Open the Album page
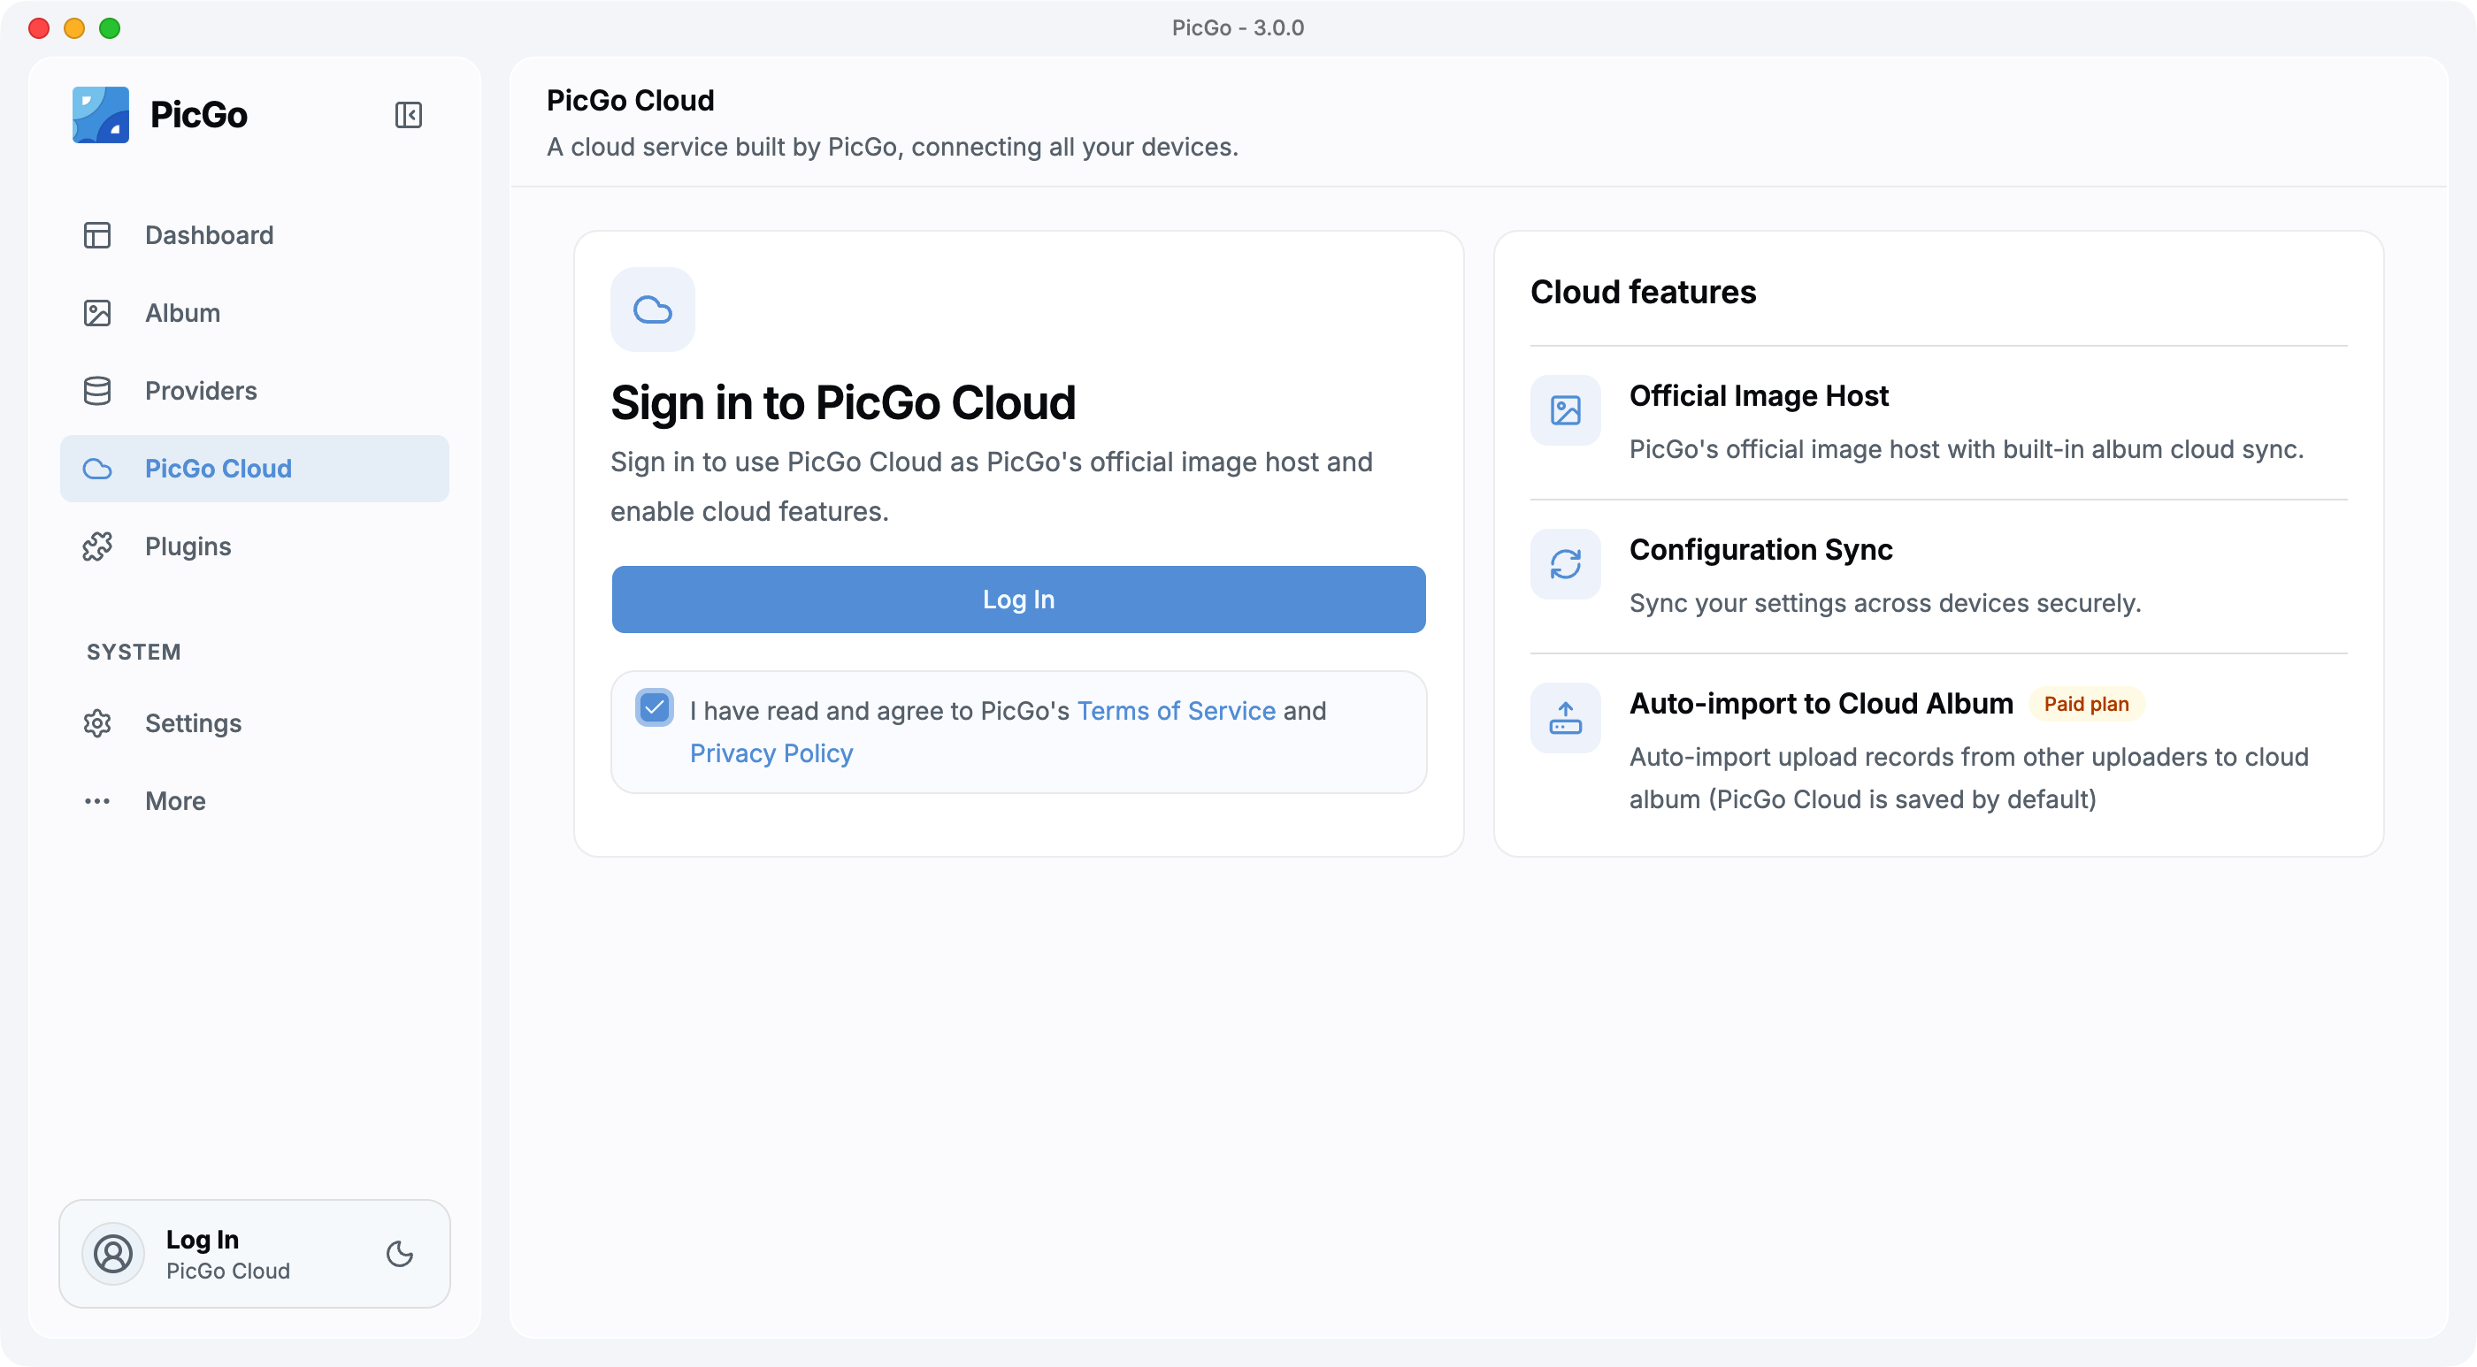 [x=255, y=313]
